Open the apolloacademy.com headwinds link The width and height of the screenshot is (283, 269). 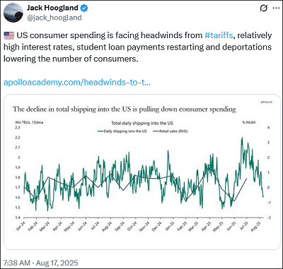click(77, 83)
